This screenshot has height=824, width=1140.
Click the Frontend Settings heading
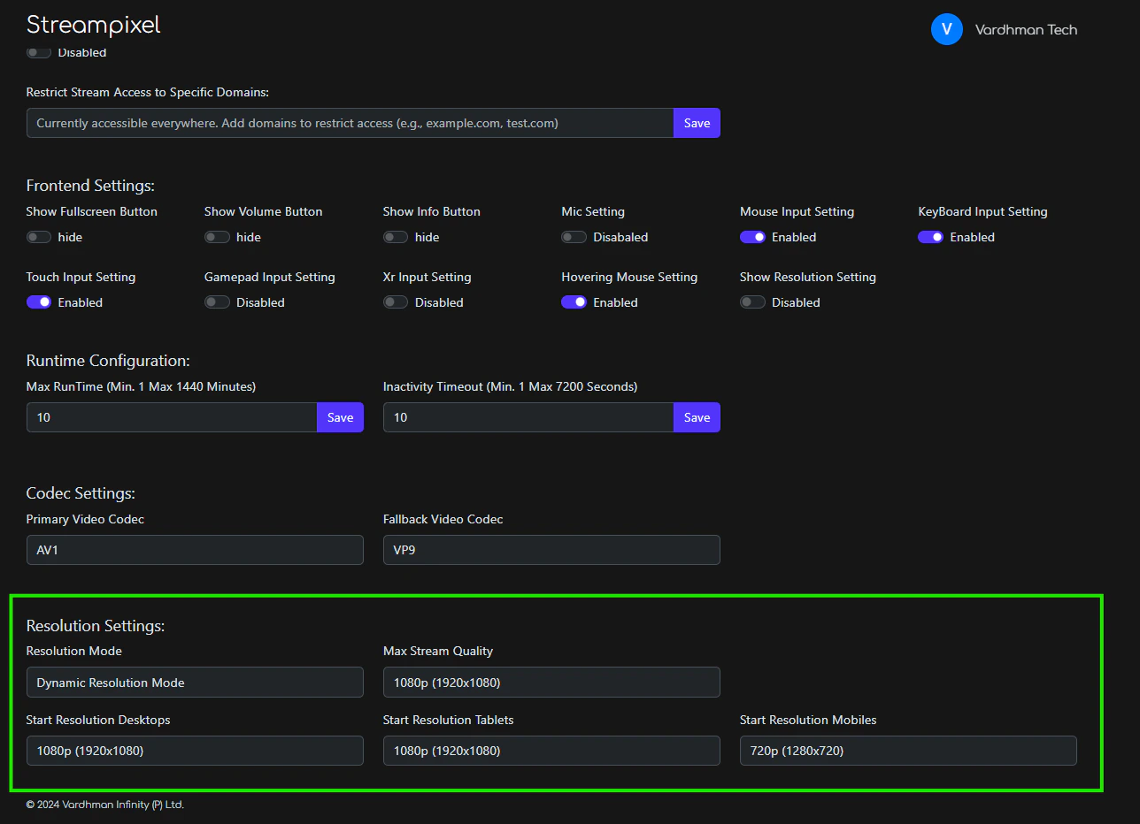[x=90, y=186]
